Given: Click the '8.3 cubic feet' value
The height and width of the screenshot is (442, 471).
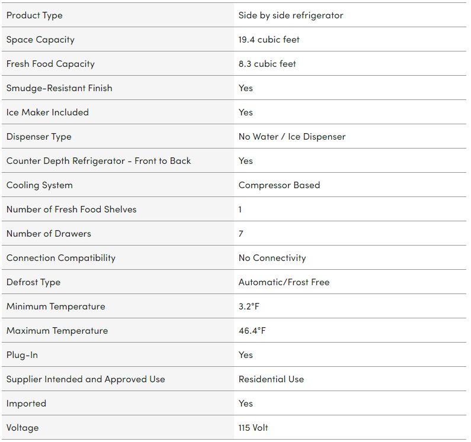Looking at the screenshot, I should click(267, 64).
